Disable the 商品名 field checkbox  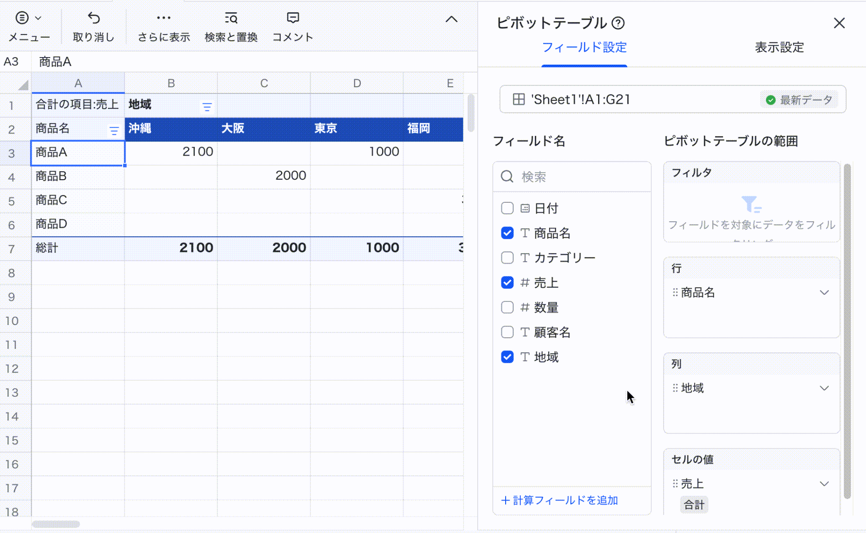(507, 233)
